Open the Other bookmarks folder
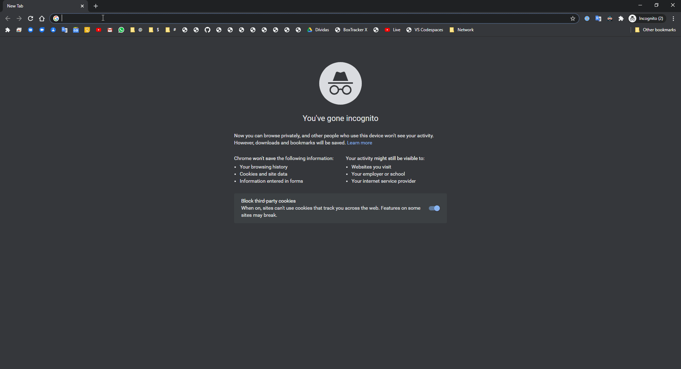The width and height of the screenshot is (681, 369). click(655, 30)
